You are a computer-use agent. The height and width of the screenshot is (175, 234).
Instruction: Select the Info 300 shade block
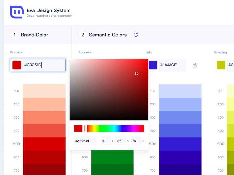(180, 117)
